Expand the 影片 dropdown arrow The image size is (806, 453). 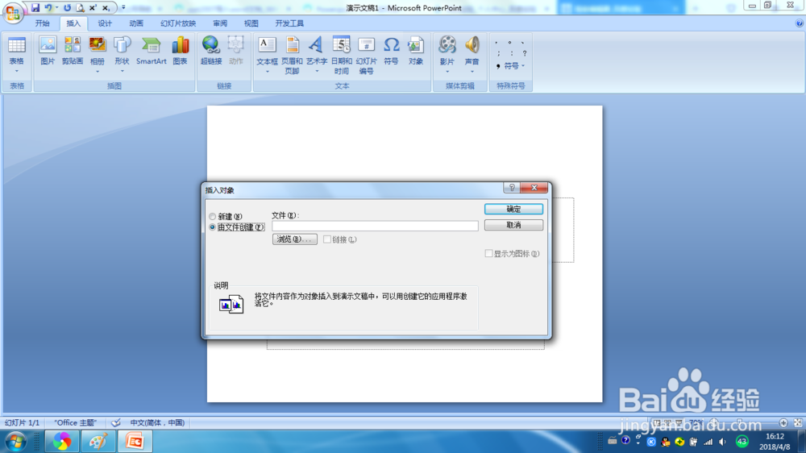[447, 72]
